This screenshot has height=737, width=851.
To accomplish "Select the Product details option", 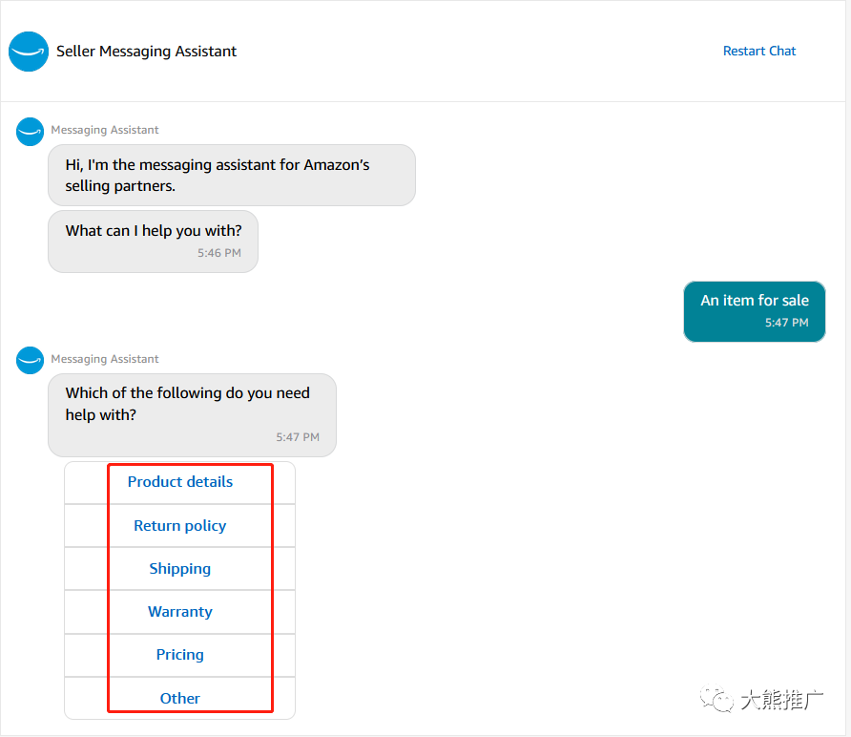I will pyautogui.click(x=179, y=482).
